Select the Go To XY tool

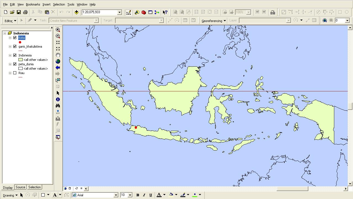click(x=58, y=112)
